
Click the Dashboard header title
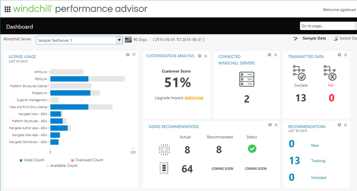pos(20,27)
